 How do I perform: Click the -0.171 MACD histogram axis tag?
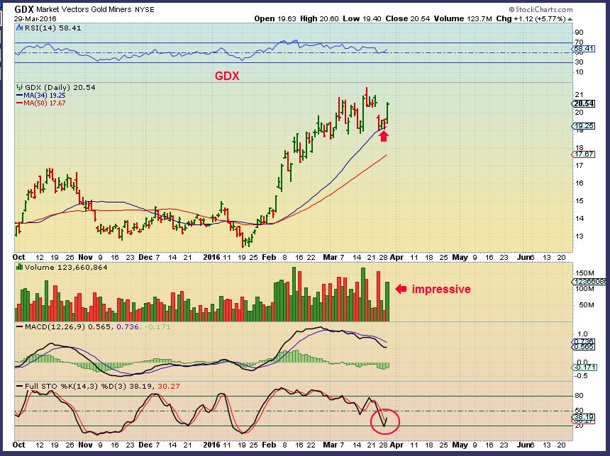[584, 367]
